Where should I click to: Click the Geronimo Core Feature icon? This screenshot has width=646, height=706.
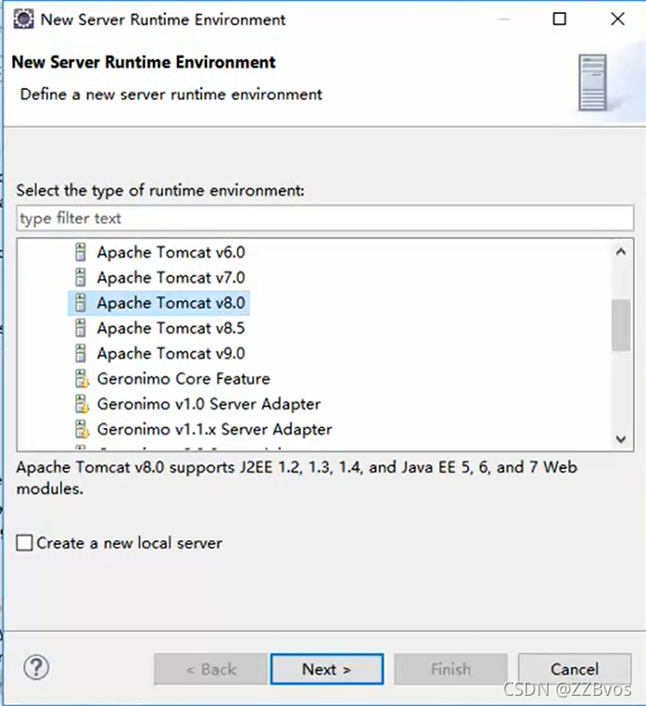pos(82,378)
